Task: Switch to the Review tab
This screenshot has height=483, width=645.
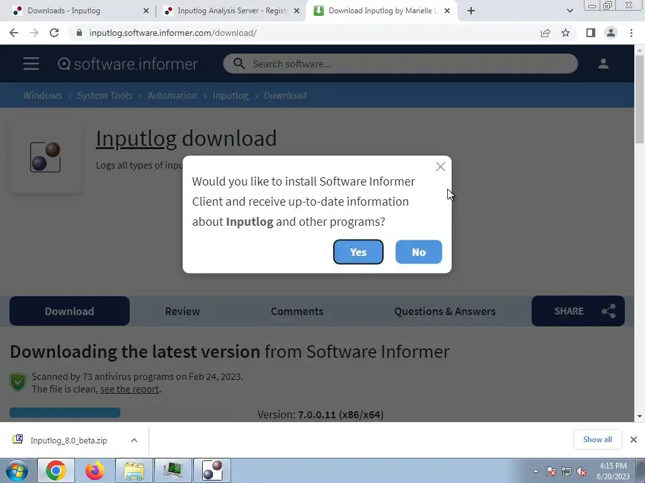Action: (182, 311)
